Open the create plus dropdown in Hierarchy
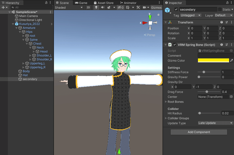The width and height of the screenshot is (234, 155). coord(4,7)
